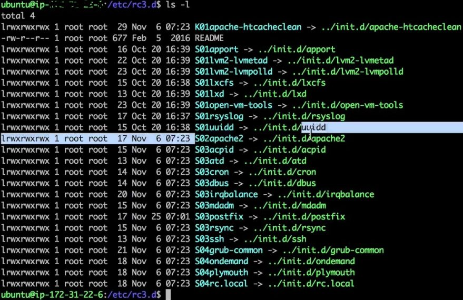Click the S03atd link name
The width and height of the screenshot is (463, 300).
pyautogui.click(x=209, y=161)
